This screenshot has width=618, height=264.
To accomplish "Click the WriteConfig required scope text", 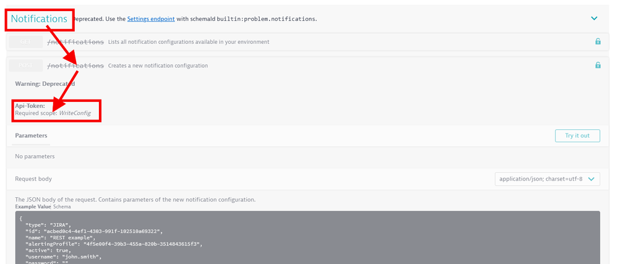I will [75, 113].
